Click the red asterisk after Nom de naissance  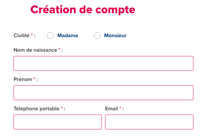point(60,49)
